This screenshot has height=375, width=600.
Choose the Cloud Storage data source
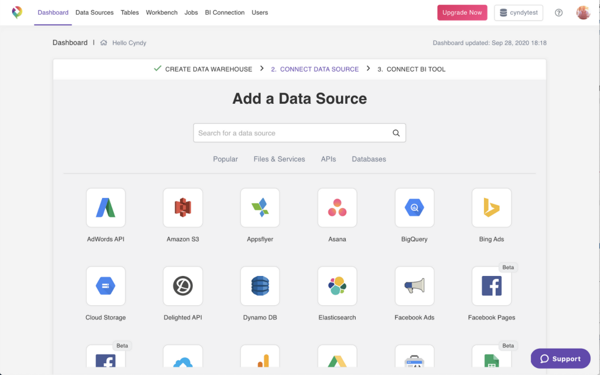click(x=105, y=286)
